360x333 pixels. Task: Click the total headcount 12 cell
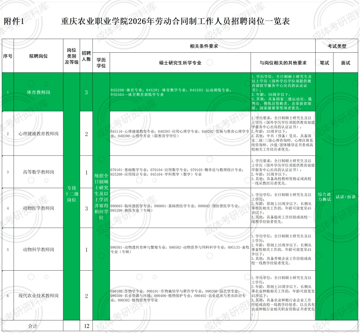pos(86,326)
